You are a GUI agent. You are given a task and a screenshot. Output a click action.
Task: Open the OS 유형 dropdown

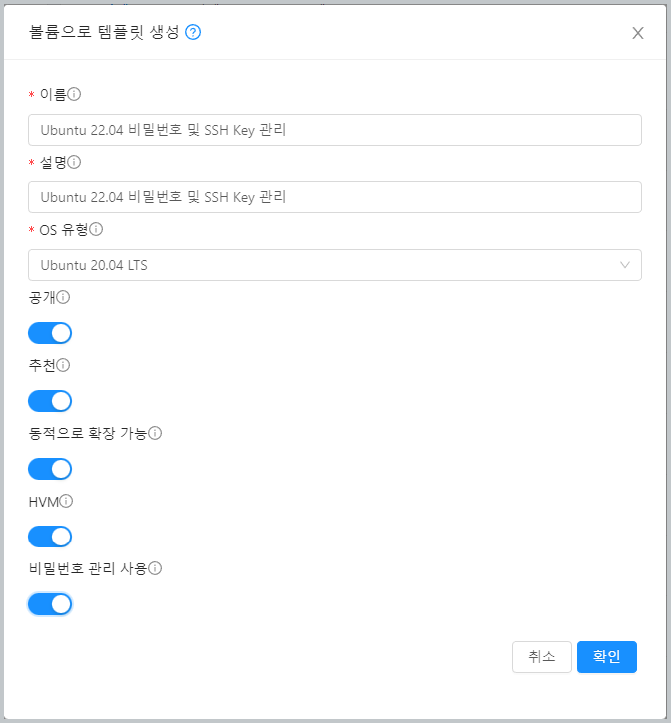point(334,265)
